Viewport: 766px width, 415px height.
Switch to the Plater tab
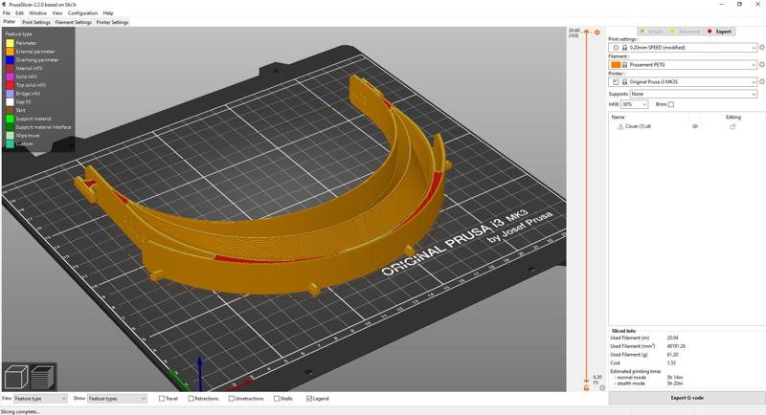[x=10, y=22]
